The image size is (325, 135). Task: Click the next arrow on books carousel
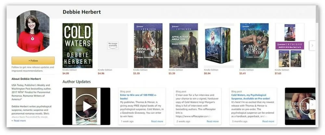point(312,45)
